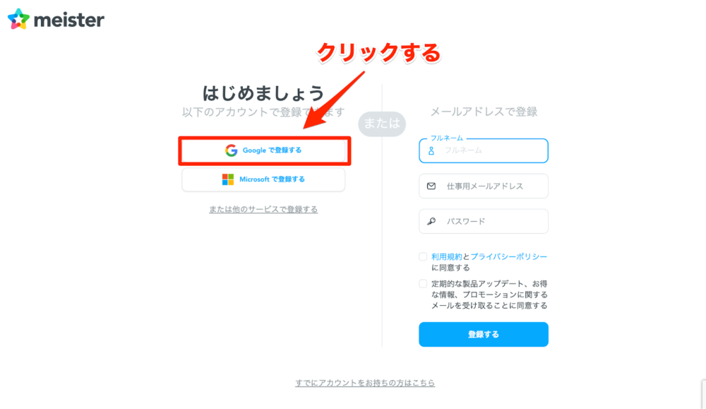
Task: Focus the フルネーム input field
Action: coord(484,150)
